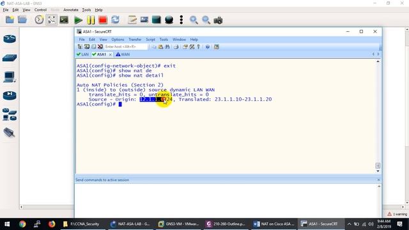The width and height of the screenshot is (409, 230).
Task: Zoom in with the plus magnifier
Action: coord(194,20)
